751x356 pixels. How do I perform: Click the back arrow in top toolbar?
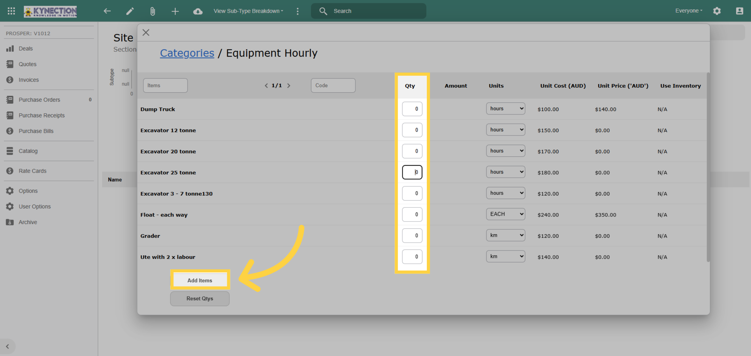pos(107,11)
